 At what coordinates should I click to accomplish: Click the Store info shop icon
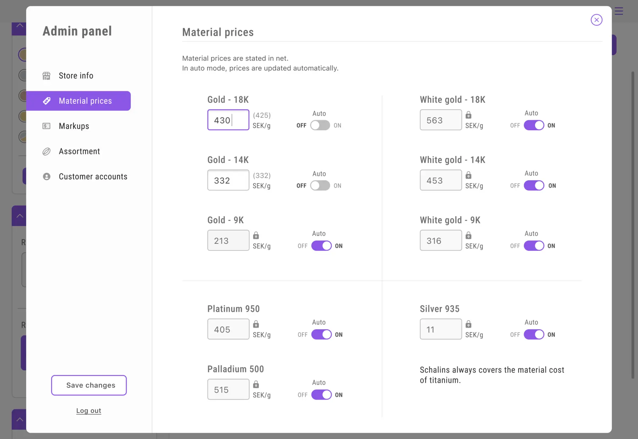(46, 76)
